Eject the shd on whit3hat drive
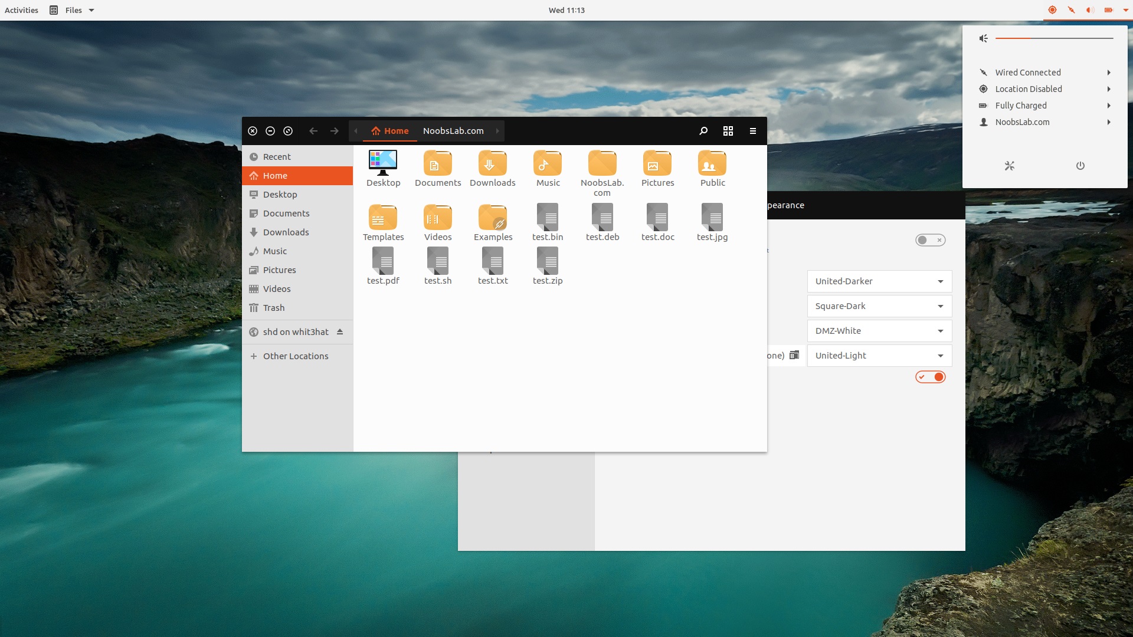Image resolution: width=1133 pixels, height=637 pixels. 340,331
